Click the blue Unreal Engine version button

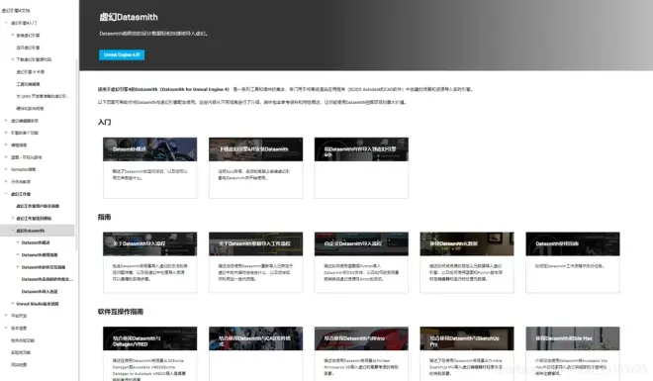pos(122,55)
